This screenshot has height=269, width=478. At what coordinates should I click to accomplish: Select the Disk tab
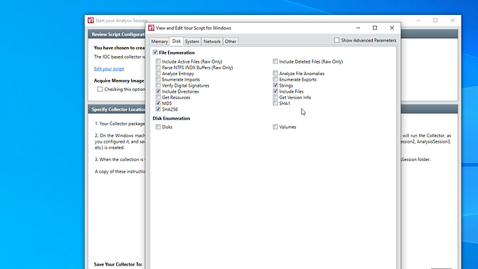coord(176,41)
